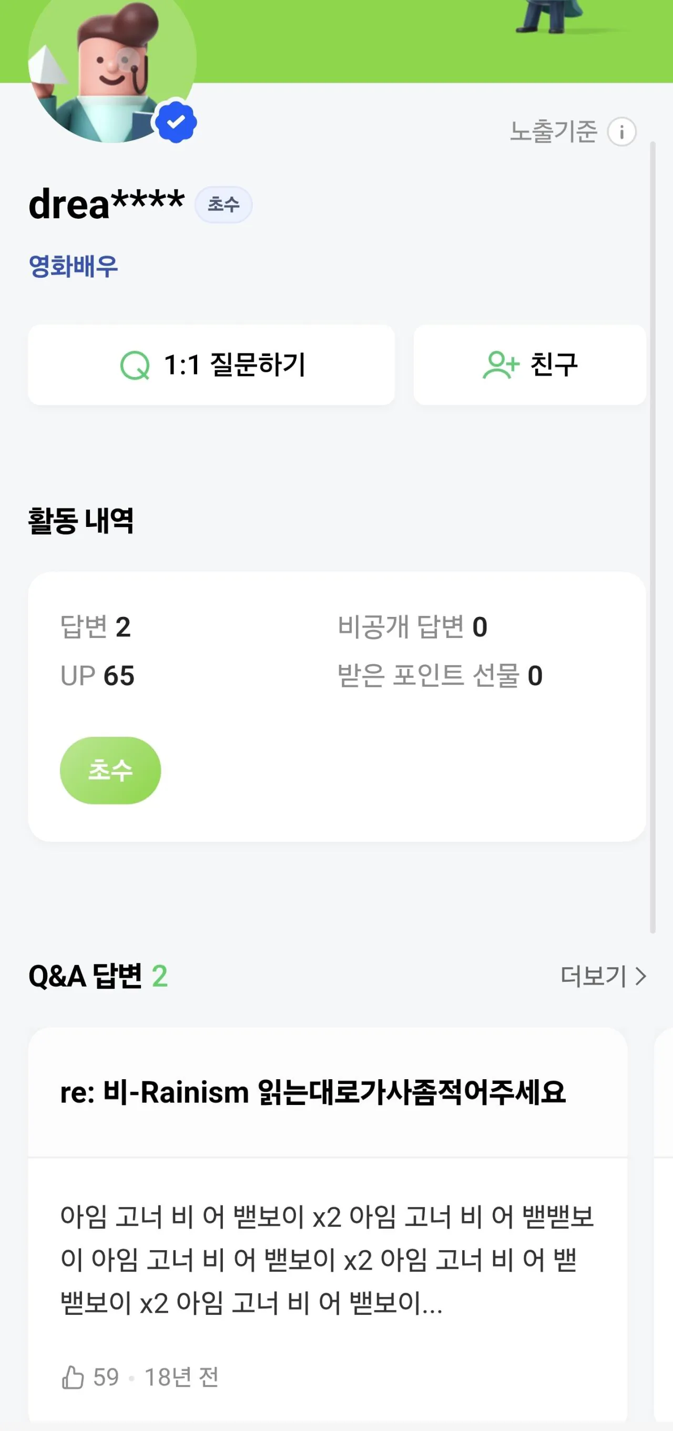
Task: Open the re: 비-Rainism answer title
Action: (x=313, y=1092)
